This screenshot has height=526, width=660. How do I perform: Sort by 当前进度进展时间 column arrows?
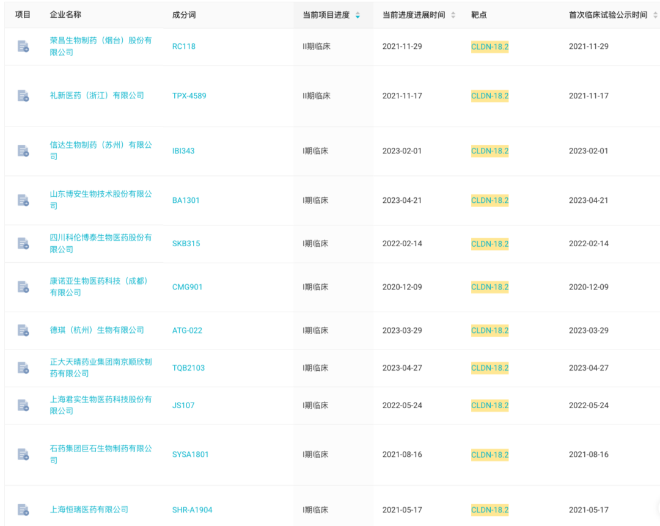point(453,15)
